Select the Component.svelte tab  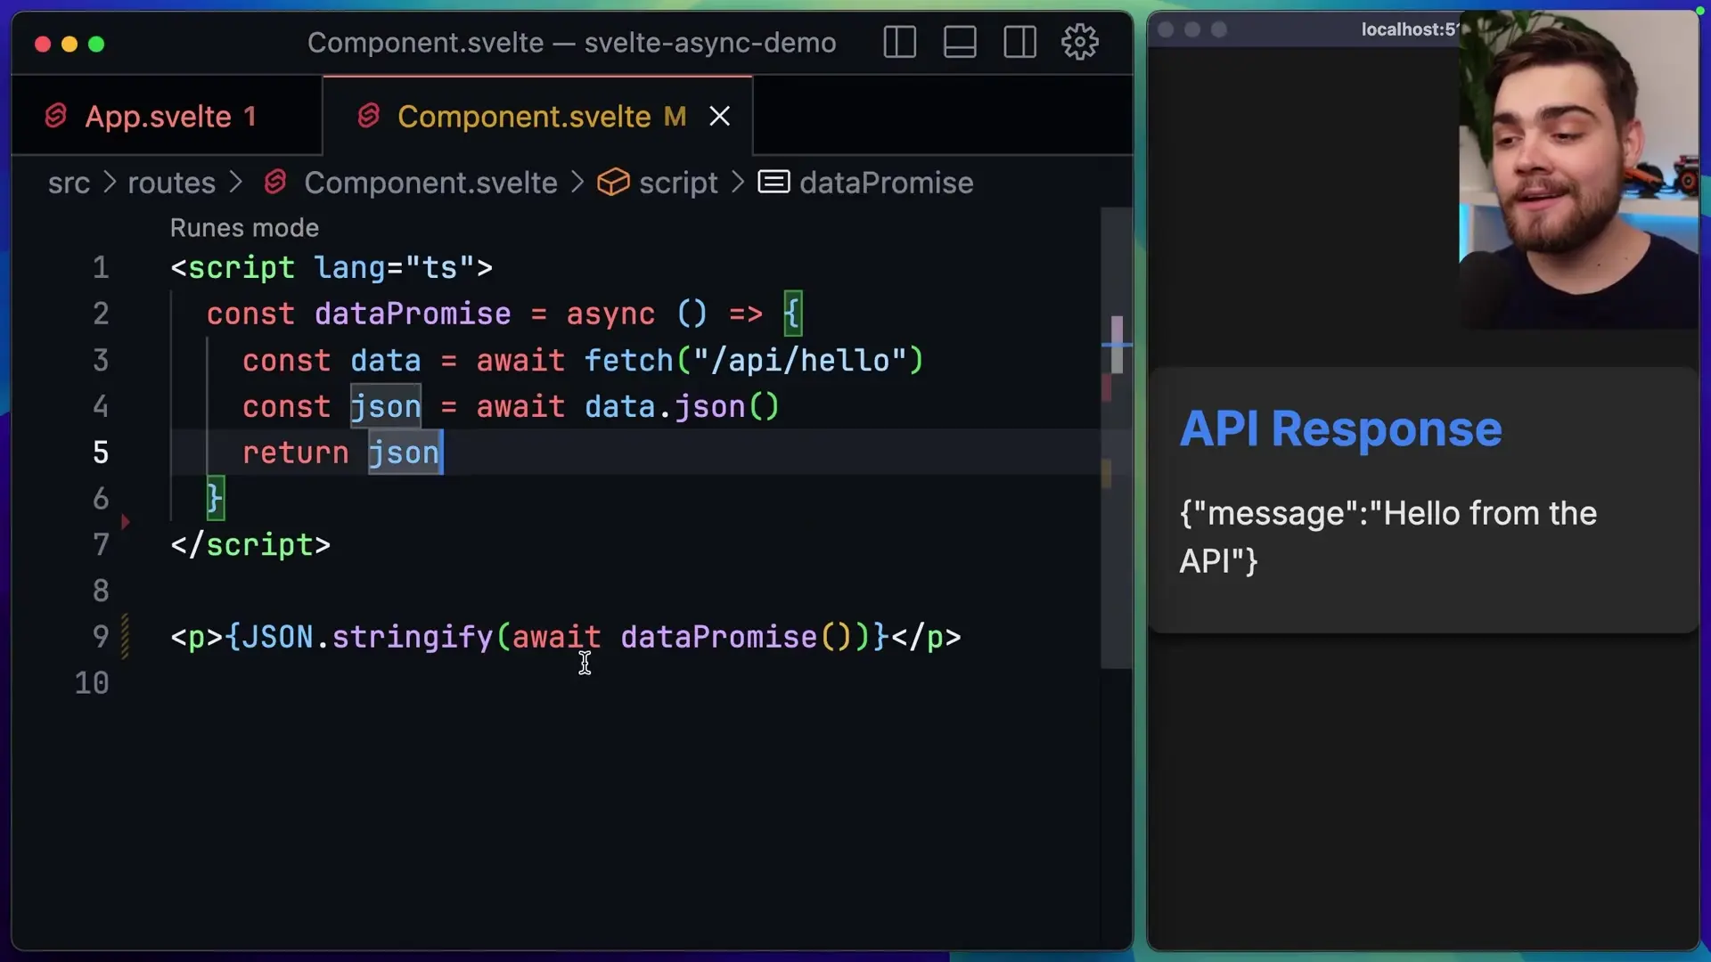tap(538, 116)
